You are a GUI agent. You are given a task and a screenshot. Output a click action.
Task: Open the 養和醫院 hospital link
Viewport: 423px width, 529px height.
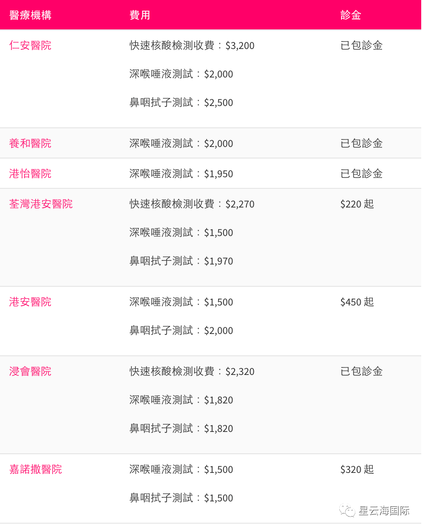[30, 143]
